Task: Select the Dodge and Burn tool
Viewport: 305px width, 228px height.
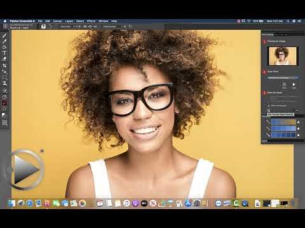Action: (4, 91)
